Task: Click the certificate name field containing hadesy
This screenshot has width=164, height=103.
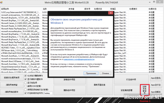Action: (x=48, y=93)
